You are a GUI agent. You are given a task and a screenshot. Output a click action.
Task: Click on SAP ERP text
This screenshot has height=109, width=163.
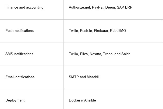pos(125,7)
